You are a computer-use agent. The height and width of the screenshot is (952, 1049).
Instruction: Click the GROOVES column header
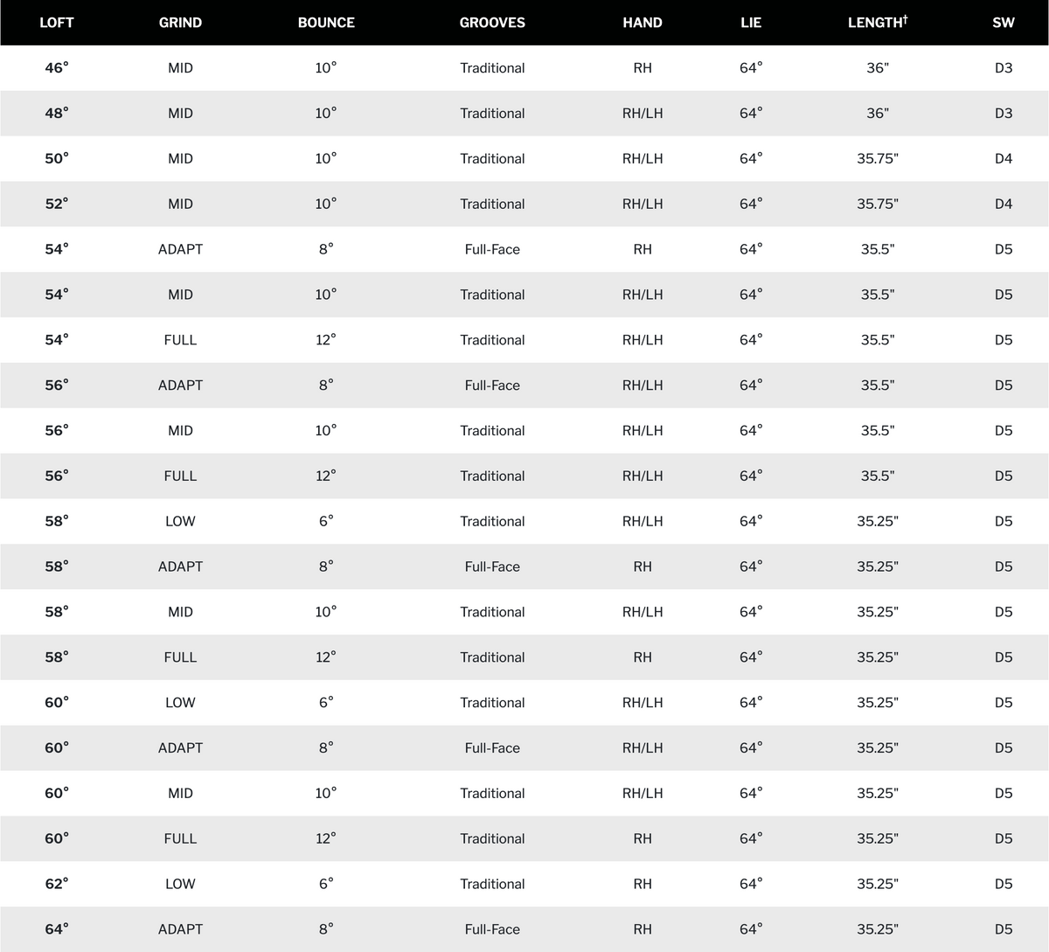point(492,23)
